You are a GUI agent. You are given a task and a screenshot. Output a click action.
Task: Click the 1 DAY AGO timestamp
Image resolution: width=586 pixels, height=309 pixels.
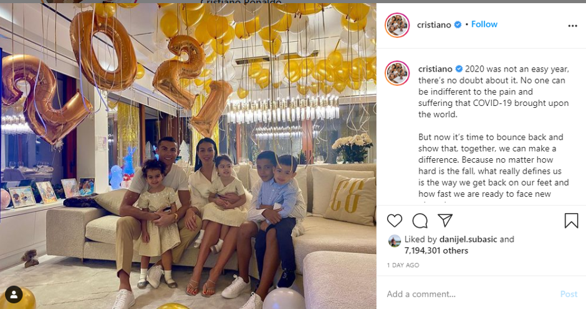click(x=403, y=265)
